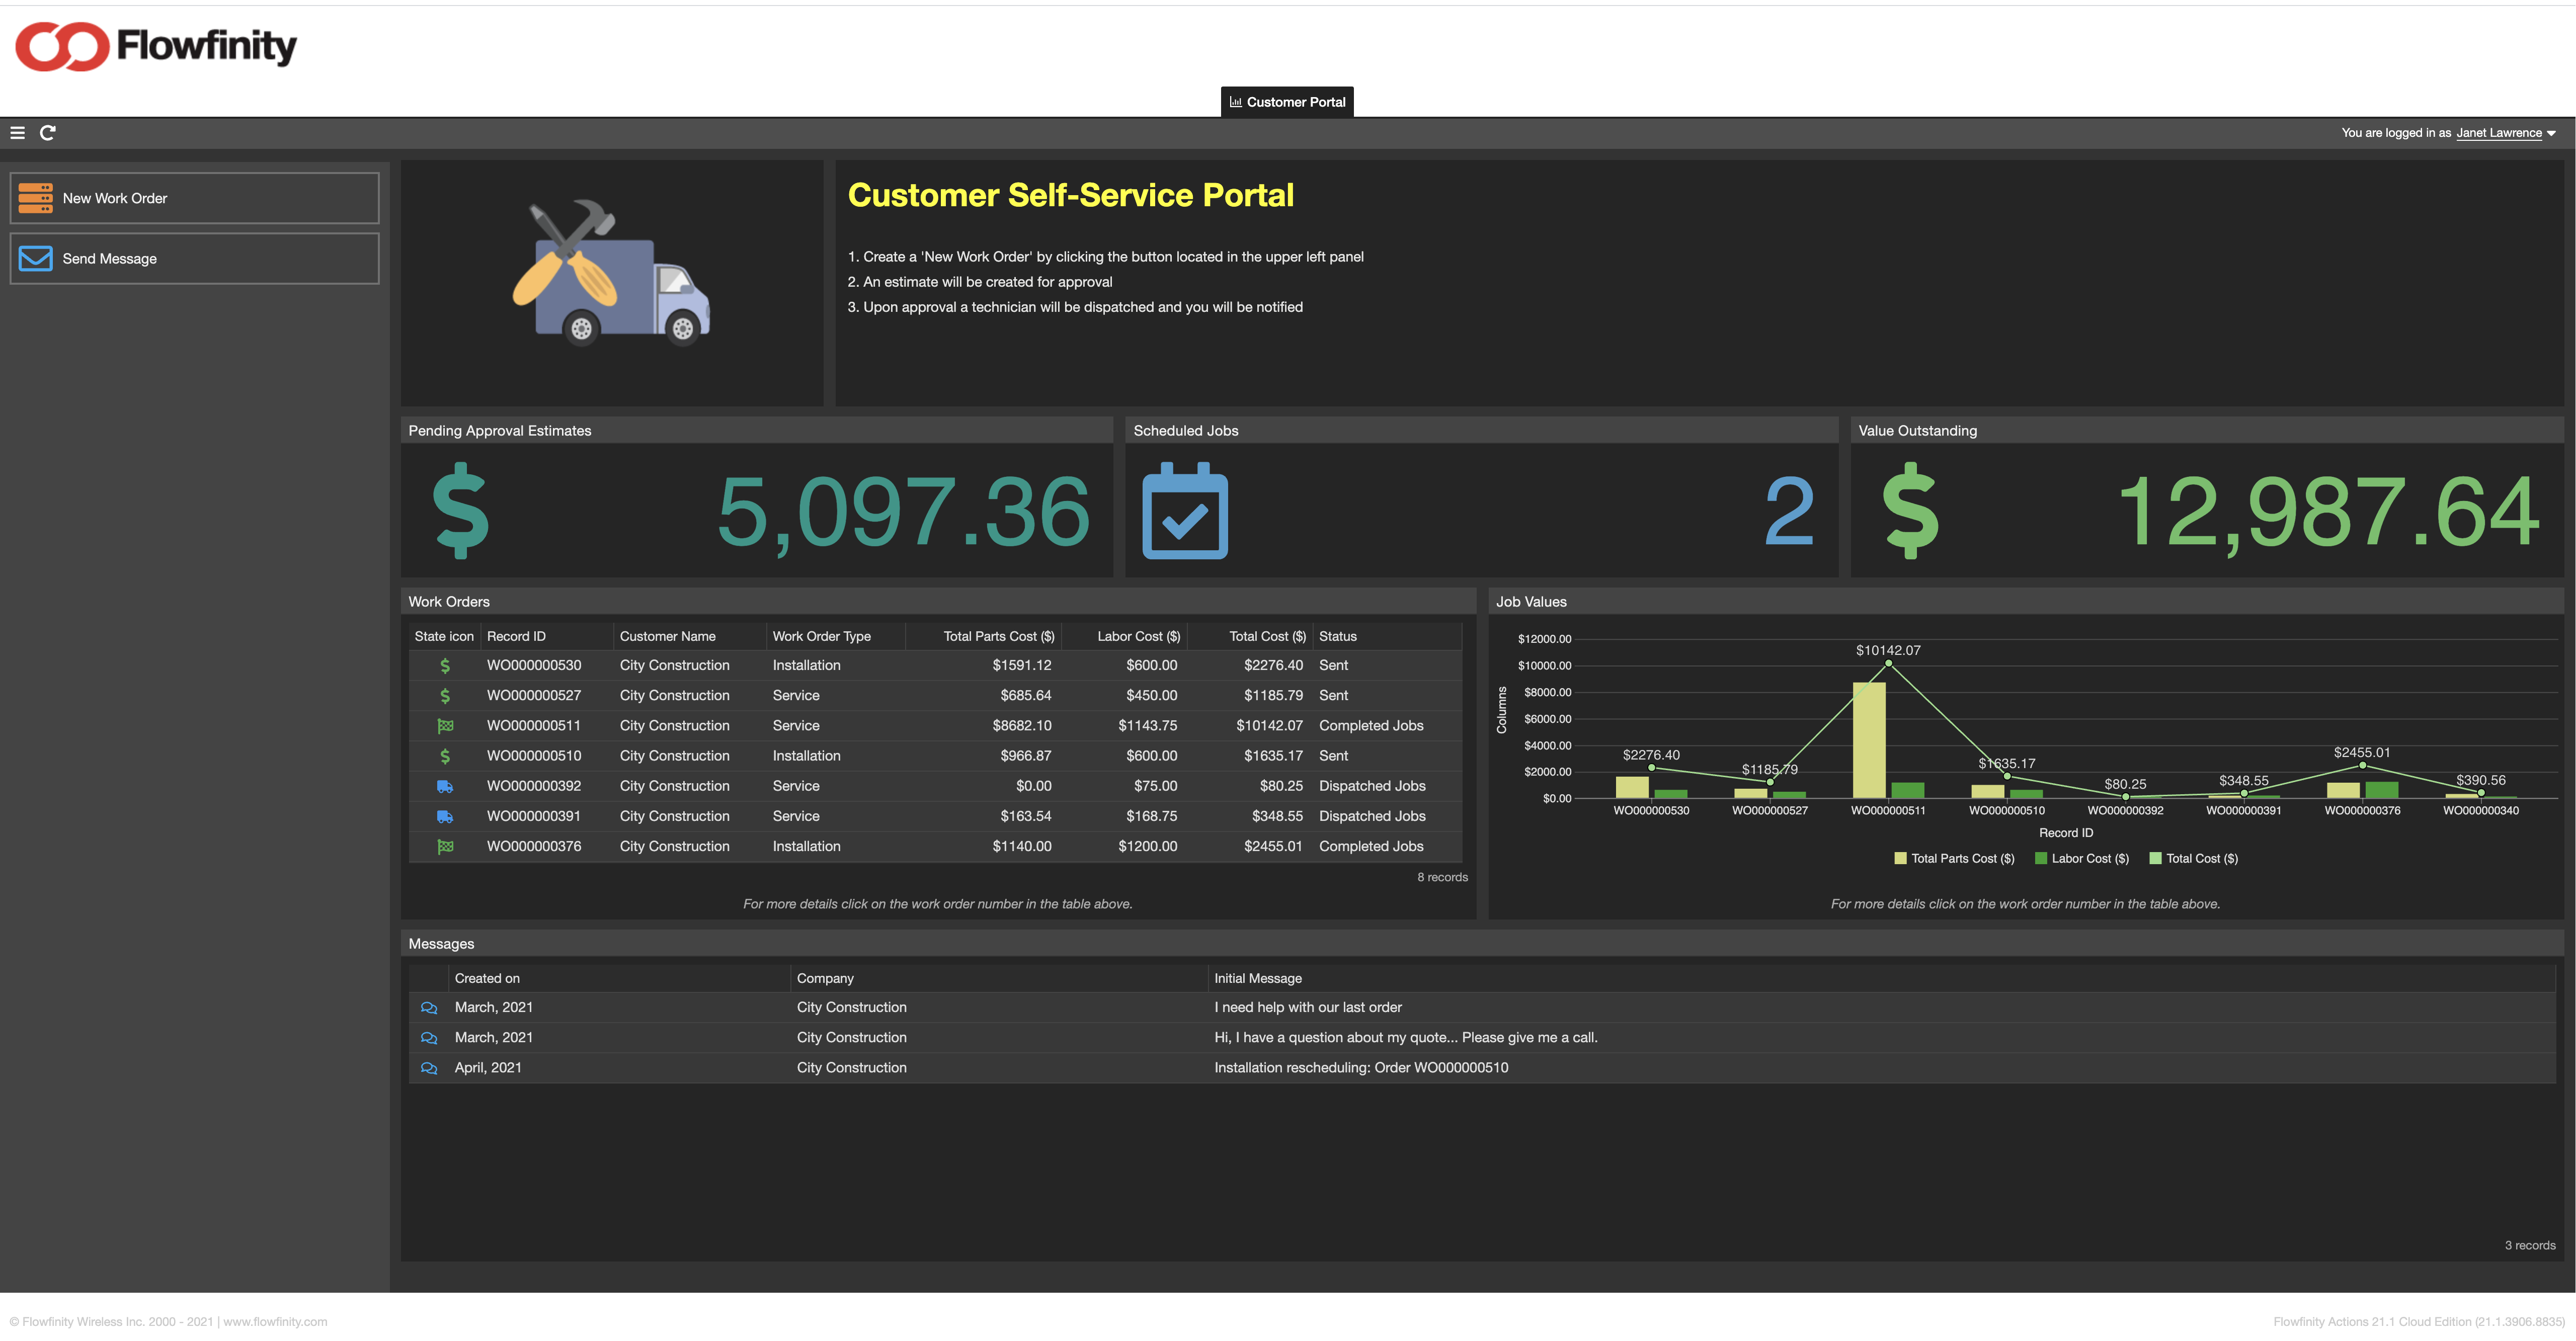Open chat icon for April 2021 message
The image size is (2576, 1341).
[429, 1068]
